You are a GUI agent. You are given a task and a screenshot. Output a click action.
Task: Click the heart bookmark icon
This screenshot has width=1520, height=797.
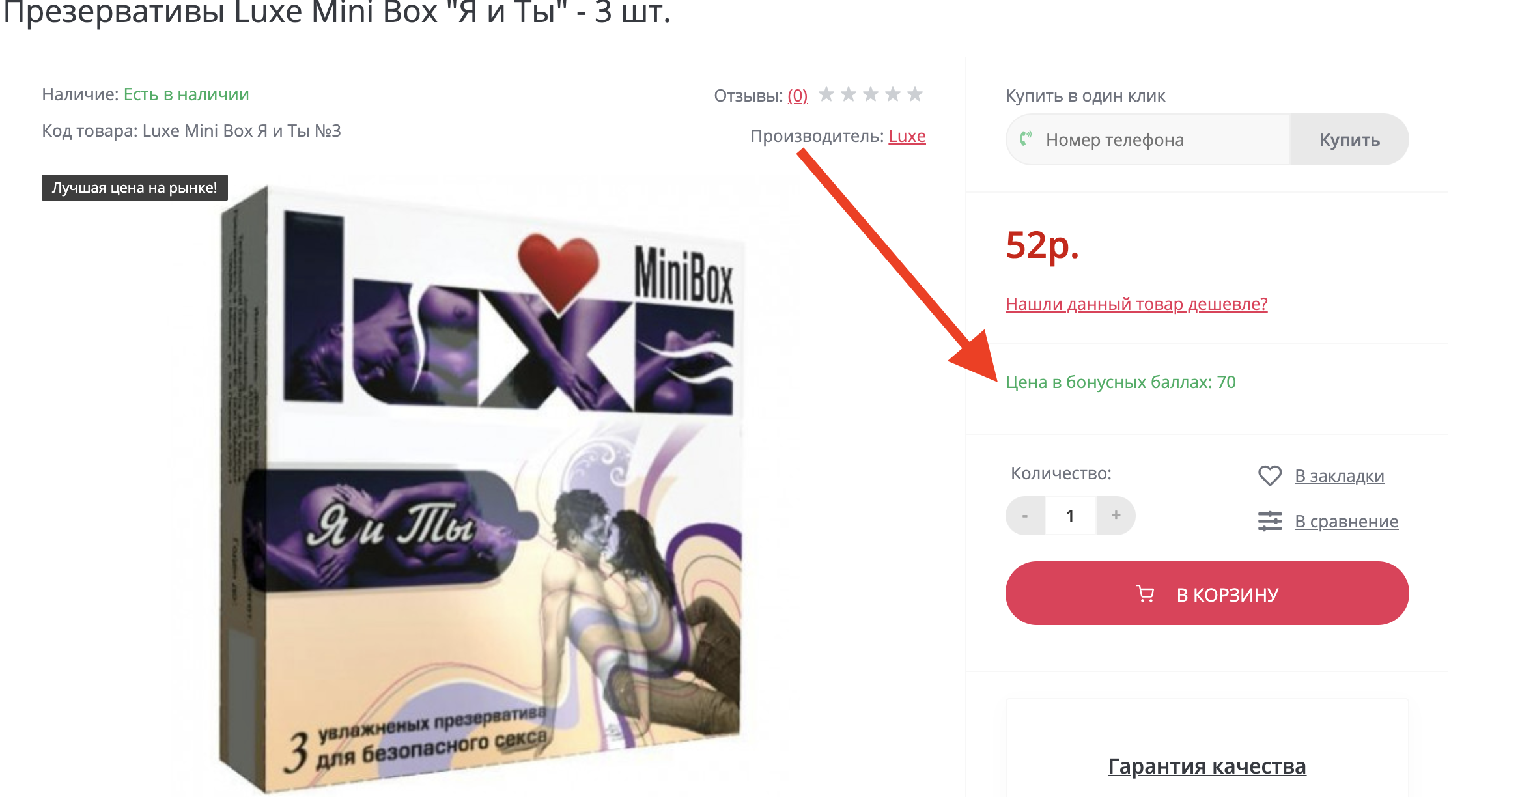[x=1269, y=476]
